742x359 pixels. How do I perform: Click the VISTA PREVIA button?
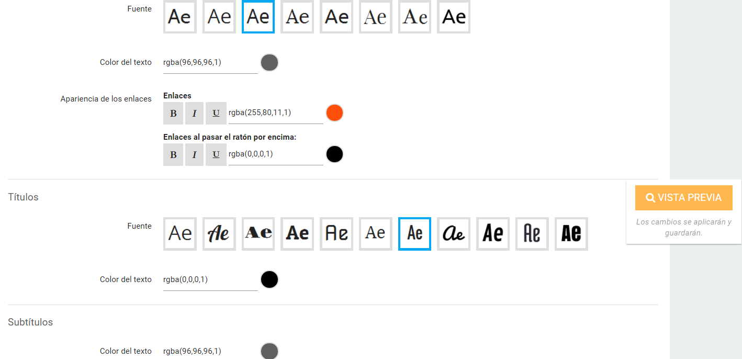point(684,198)
